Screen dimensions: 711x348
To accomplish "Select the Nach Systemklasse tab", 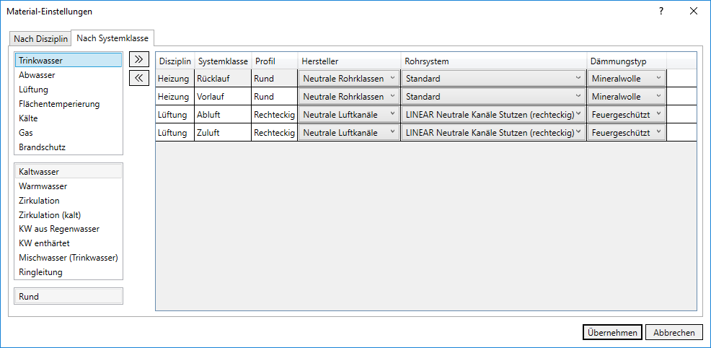I will click(113, 38).
